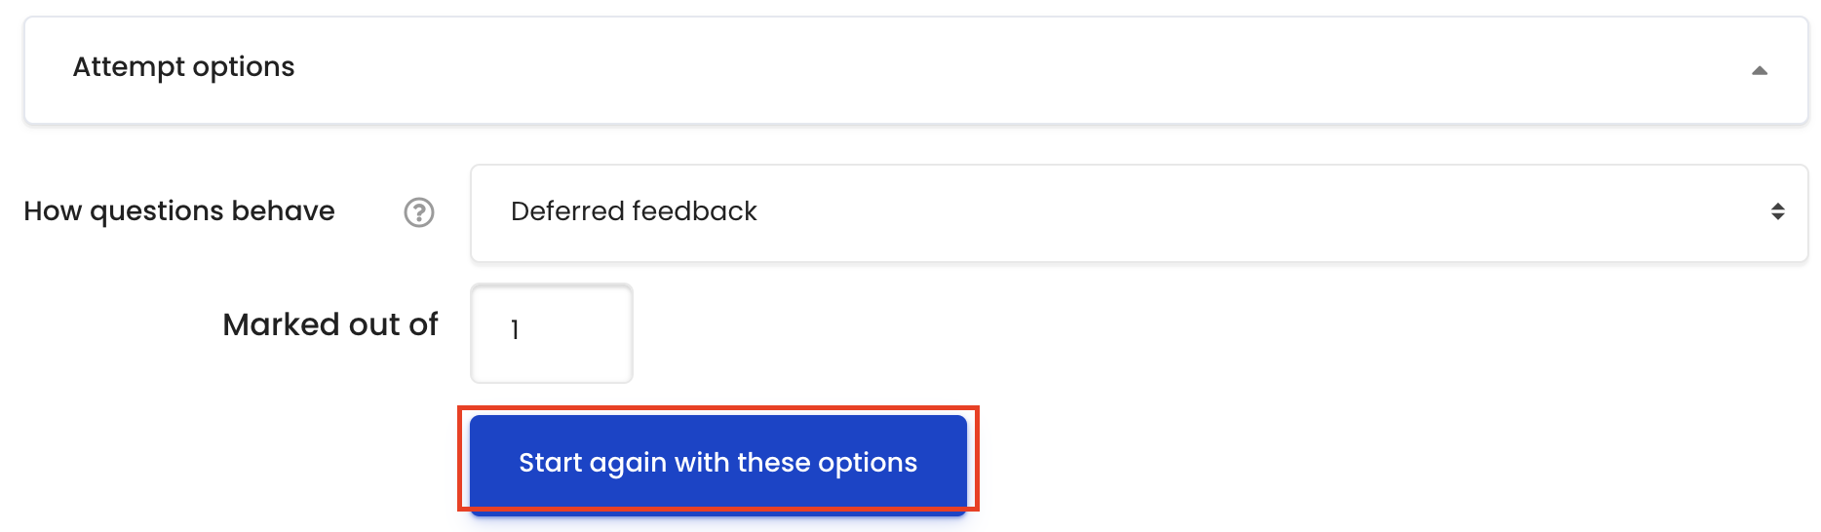Select the How questions behave combo box
The height and width of the screenshot is (532, 1821).
point(1139,213)
